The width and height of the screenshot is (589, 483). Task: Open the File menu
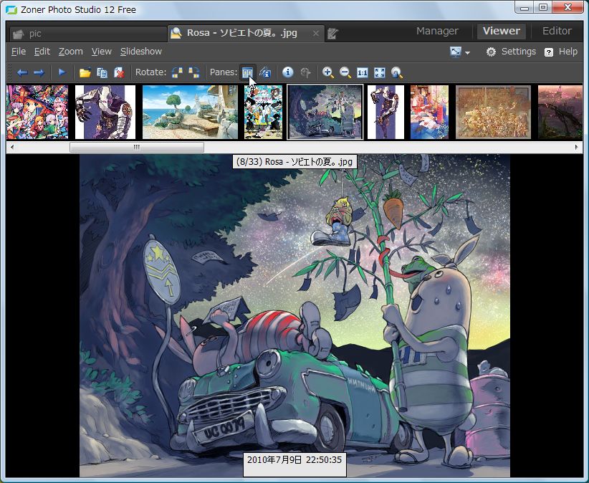click(x=19, y=52)
